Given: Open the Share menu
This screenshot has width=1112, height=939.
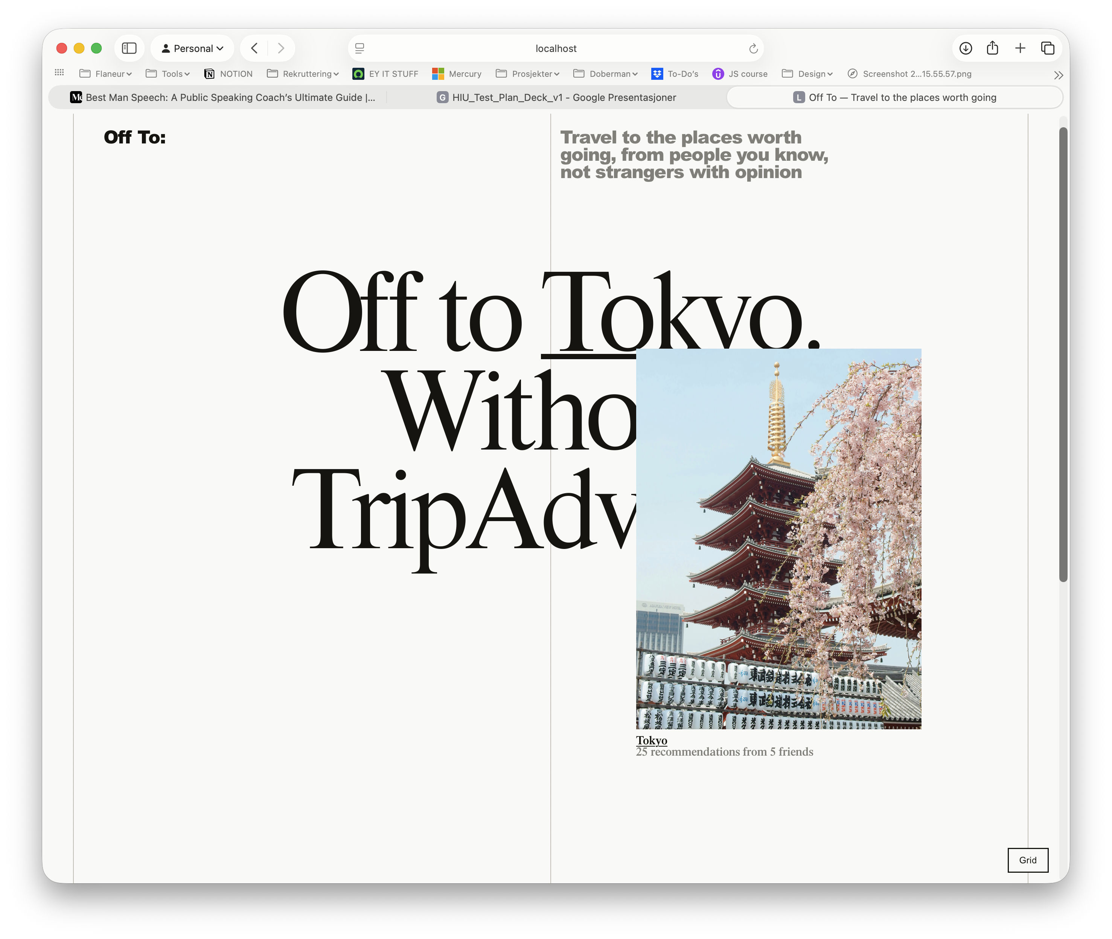Looking at the screenshot, I should pos(992,49).
